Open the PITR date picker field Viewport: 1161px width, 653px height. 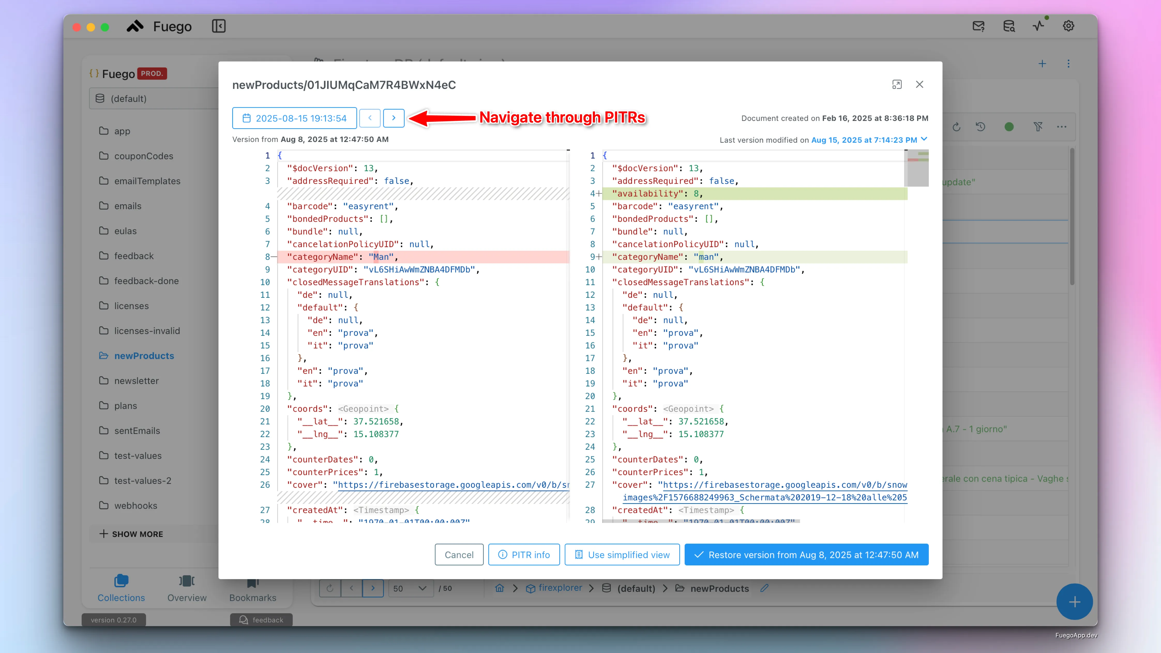295,118
